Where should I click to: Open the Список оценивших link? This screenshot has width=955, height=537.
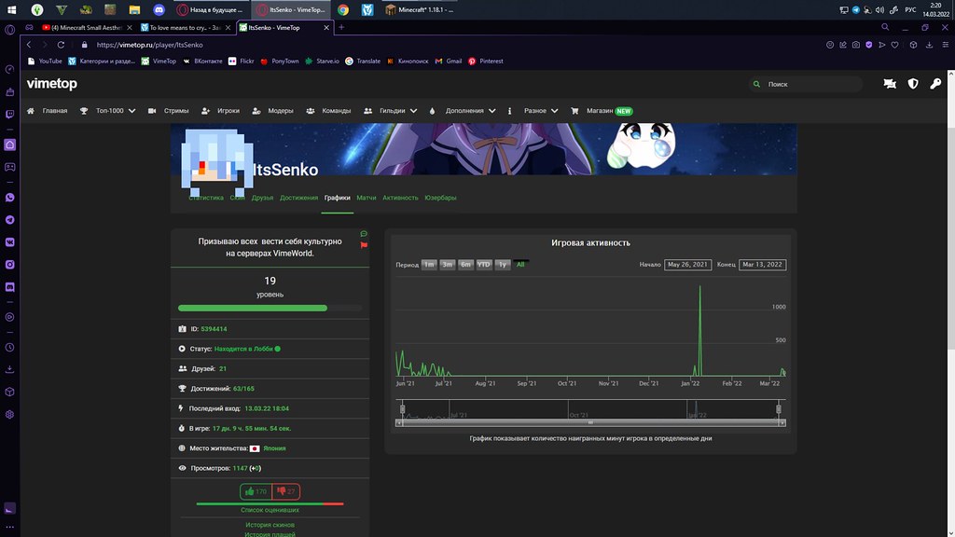[270, 510]
